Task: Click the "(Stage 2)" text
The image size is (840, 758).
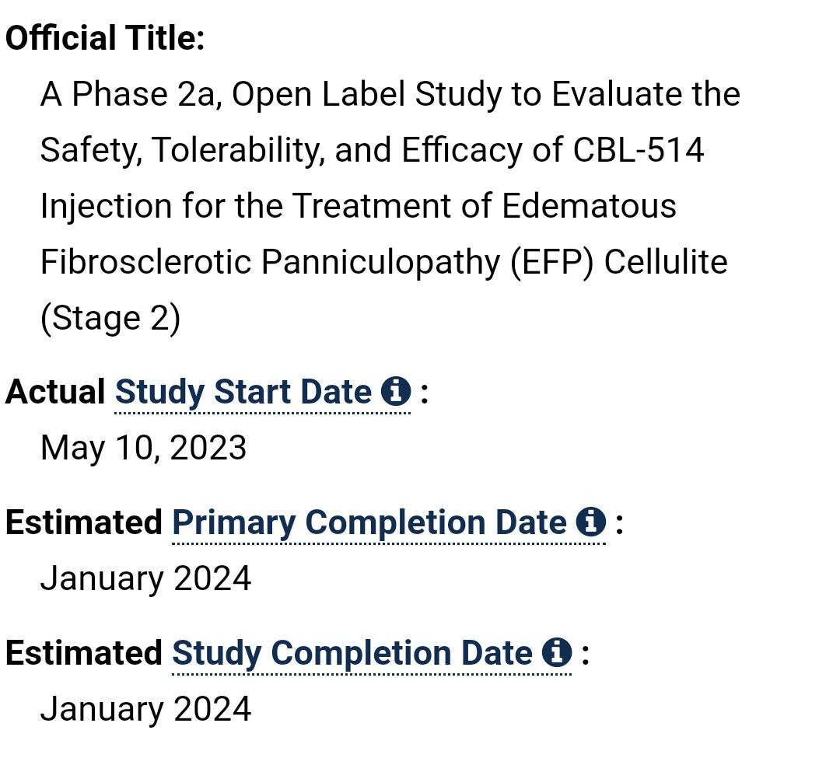Action: tap(110, 318)
